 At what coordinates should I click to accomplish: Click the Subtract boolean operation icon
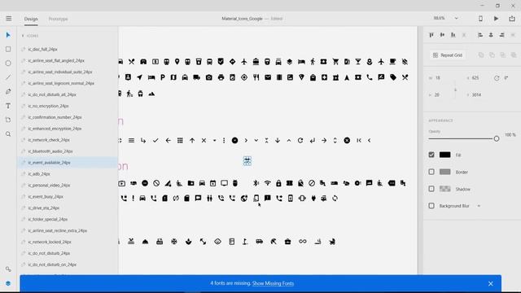click(x=492, y=55)
